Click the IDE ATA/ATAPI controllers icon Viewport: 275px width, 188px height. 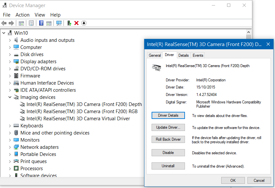pyautogui.click(x=16, y=90)
